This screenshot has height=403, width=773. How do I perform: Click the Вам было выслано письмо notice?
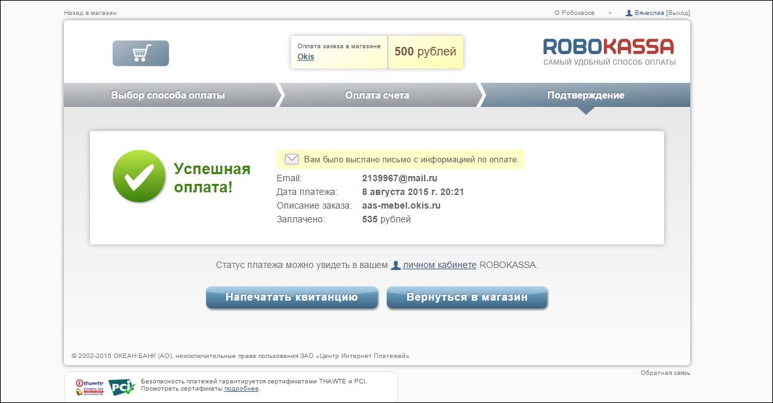point(401,159)
